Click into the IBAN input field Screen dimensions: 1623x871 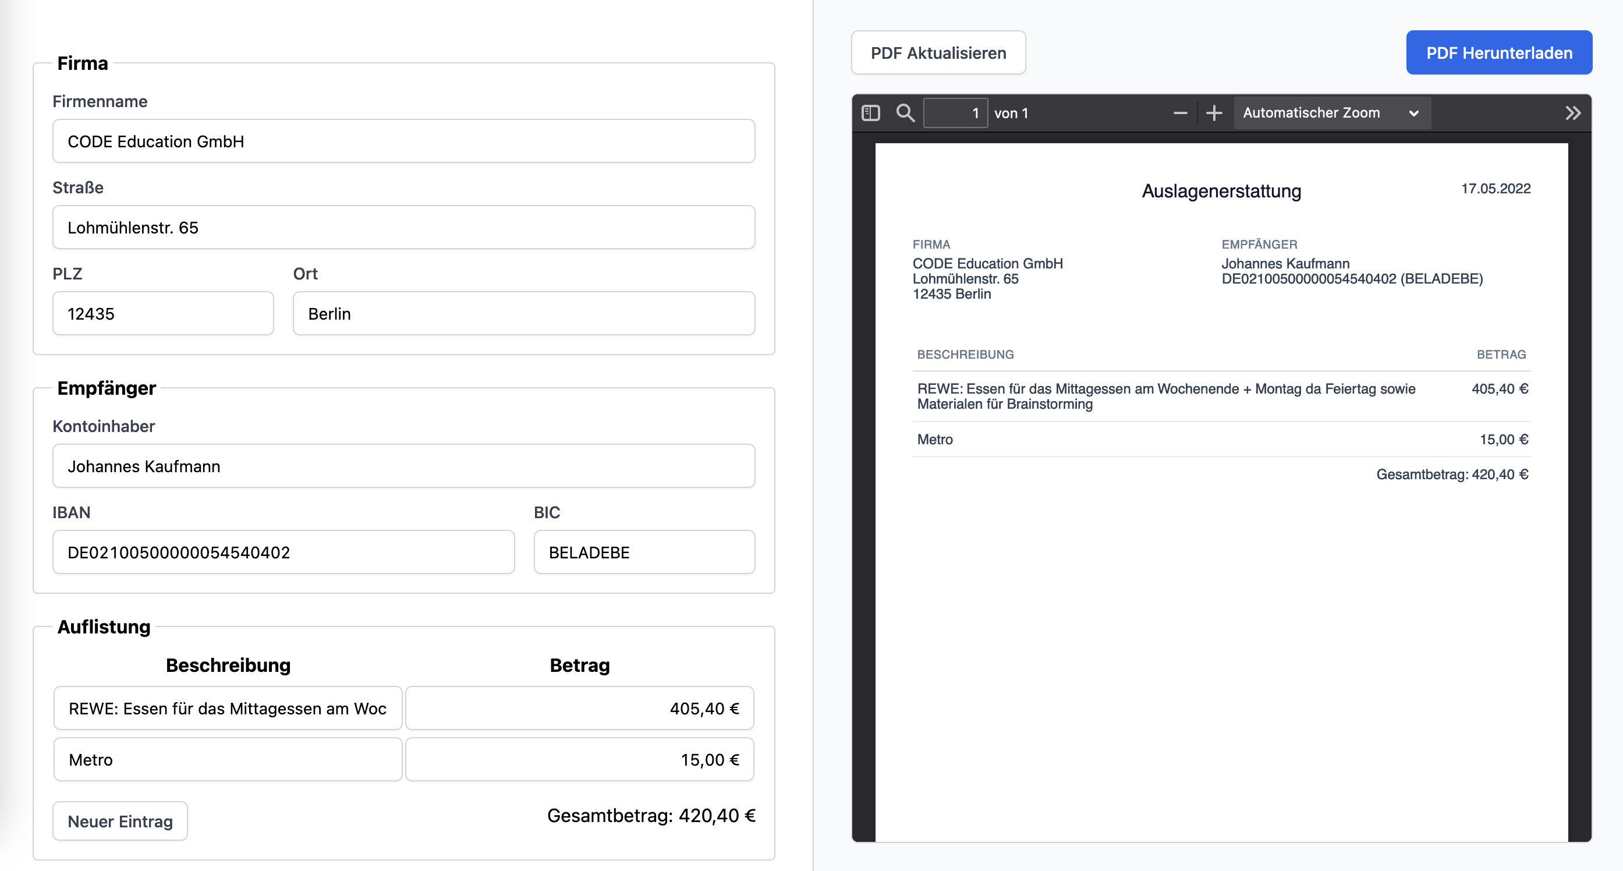tap(283, 552)
